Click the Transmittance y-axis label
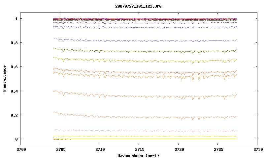This screenshot has width=264, height=158. pyautogui.click(x=5, y=79)
